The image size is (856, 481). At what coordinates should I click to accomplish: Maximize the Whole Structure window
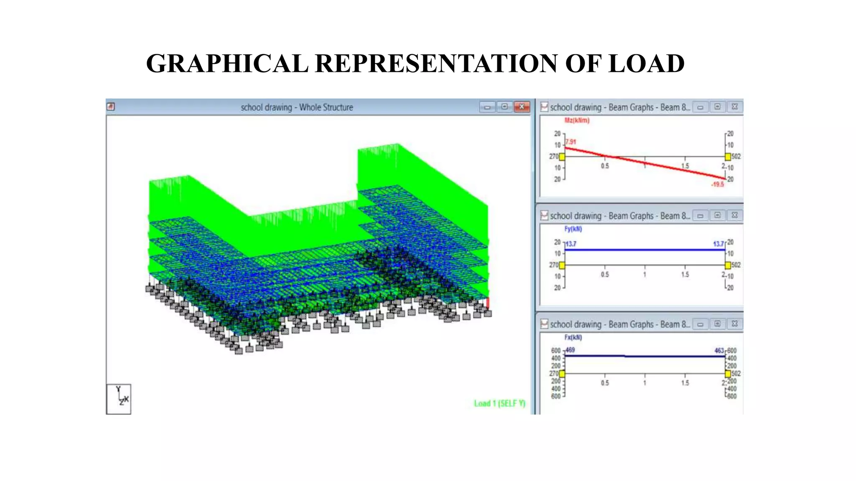pyautogui.click(x=504, y=107)
